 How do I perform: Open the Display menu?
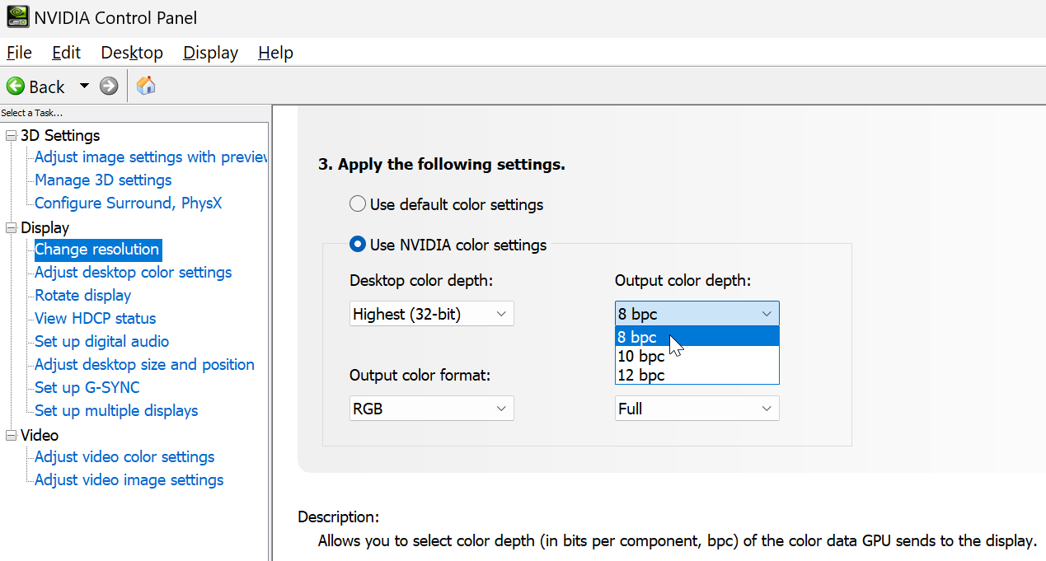pyautogui.click(x=210, y=53)
